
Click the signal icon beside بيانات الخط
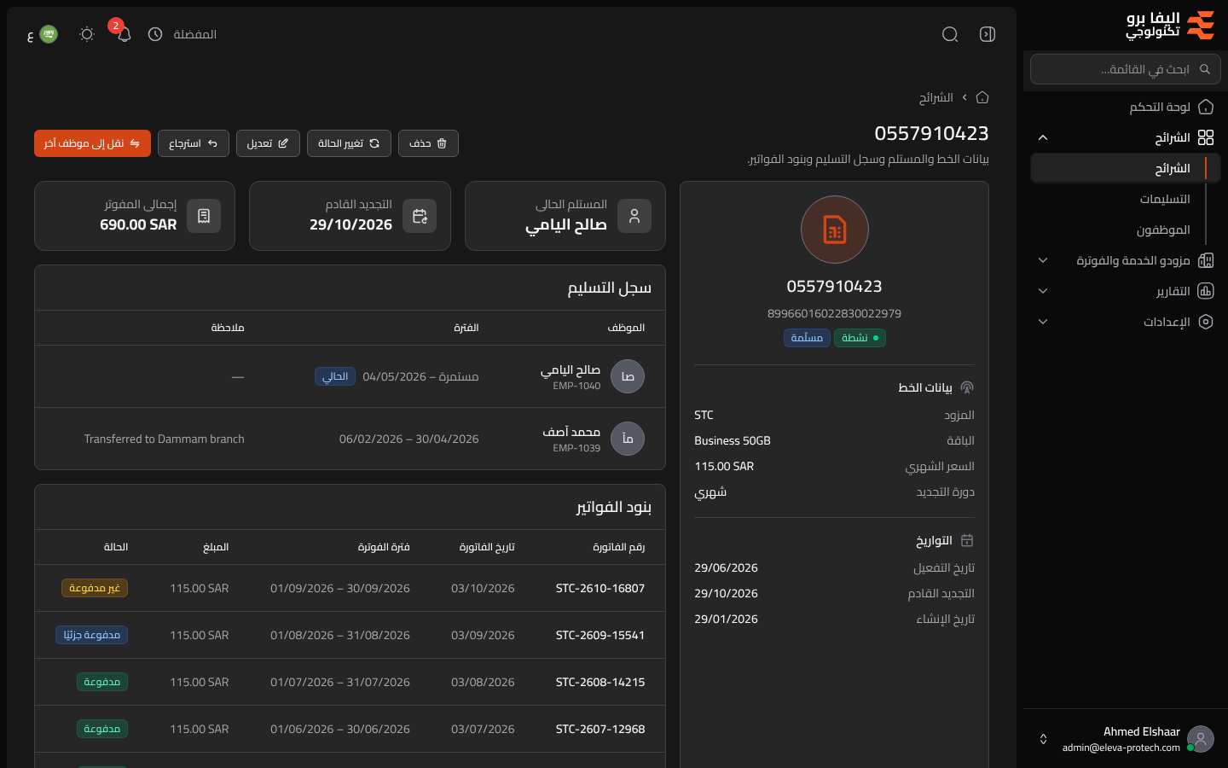tap(967, 387)
